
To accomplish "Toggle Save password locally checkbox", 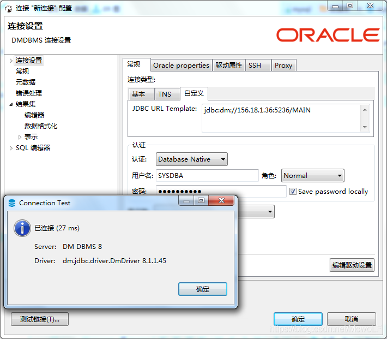I will 293,192.
